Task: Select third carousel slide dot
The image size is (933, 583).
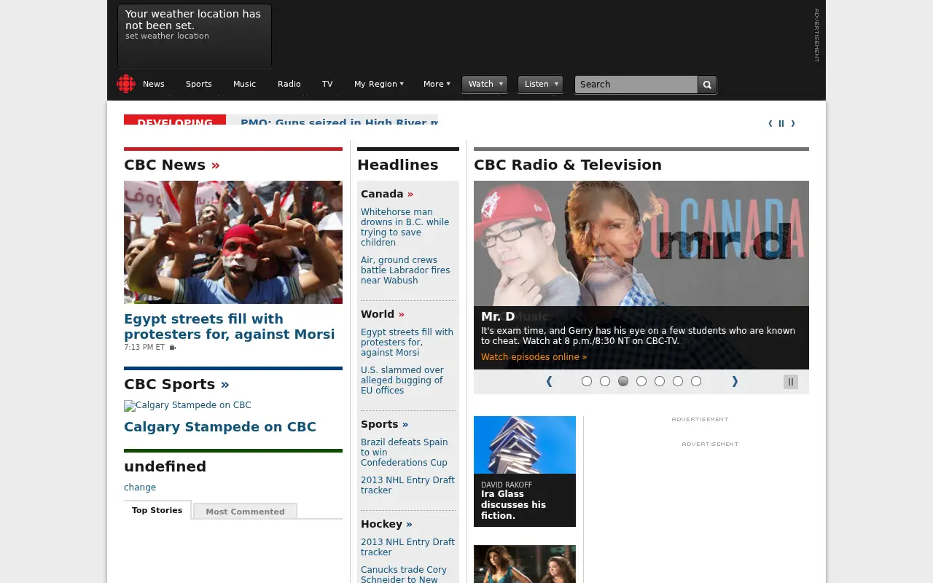Action: (x=623, y=381)
